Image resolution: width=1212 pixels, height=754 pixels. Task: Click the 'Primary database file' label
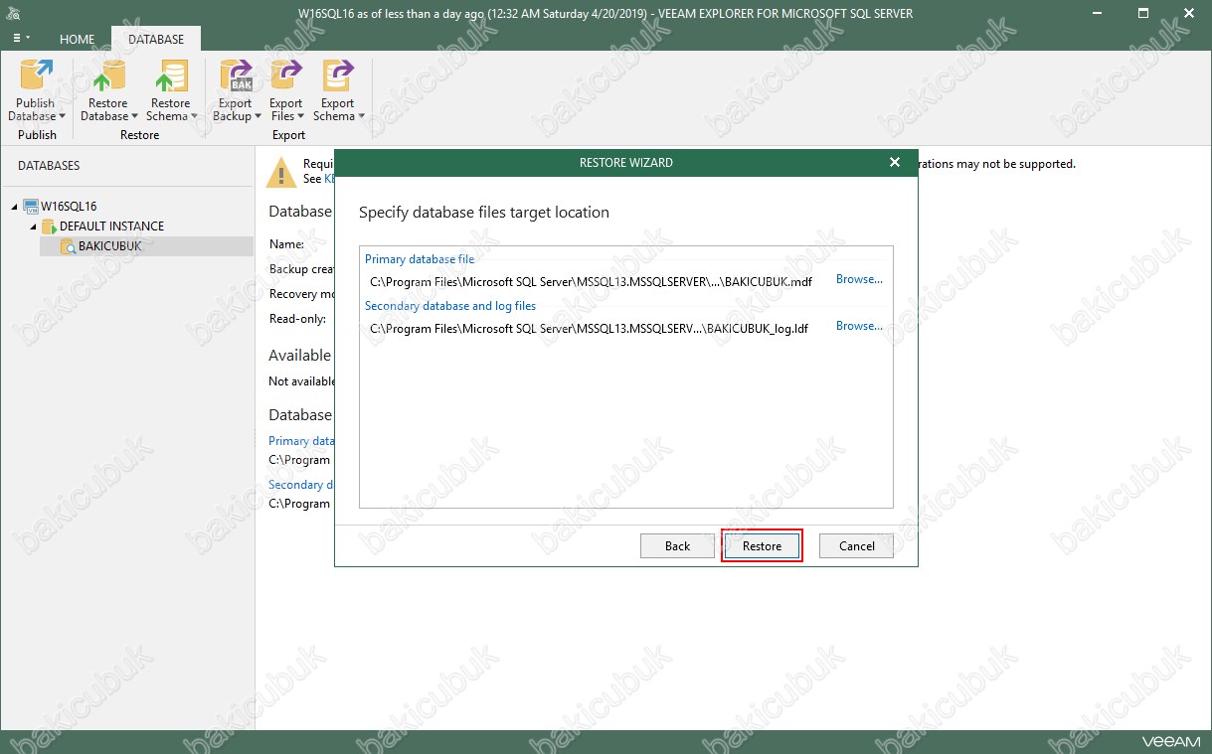coord(420,259)
